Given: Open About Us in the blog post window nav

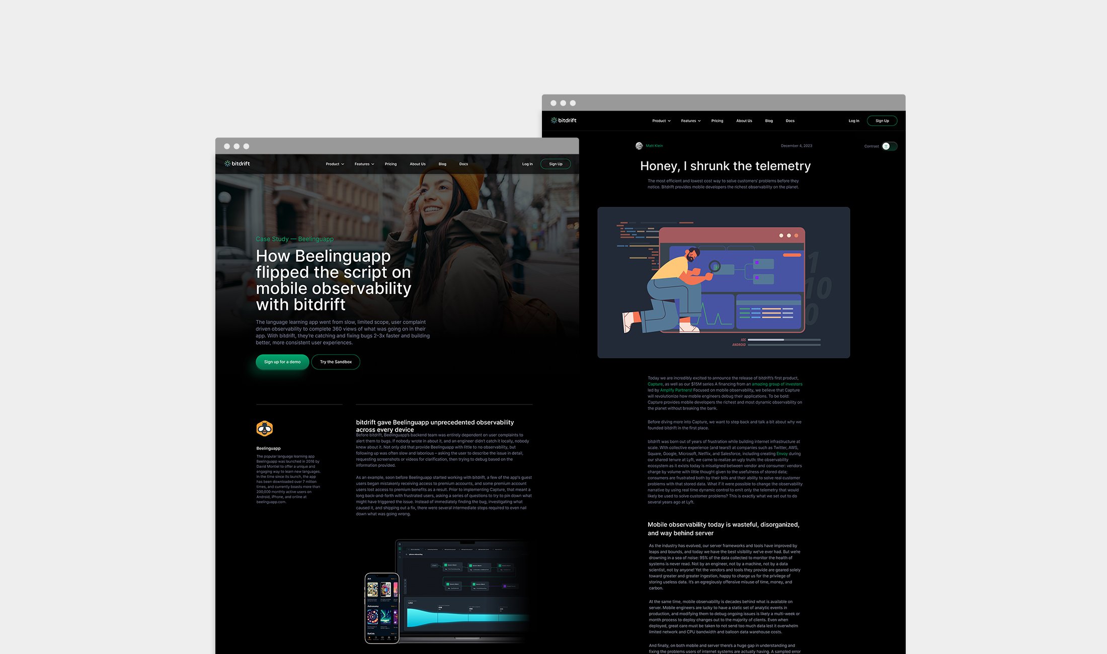Looking at the screenshot, I should [744, 121].
